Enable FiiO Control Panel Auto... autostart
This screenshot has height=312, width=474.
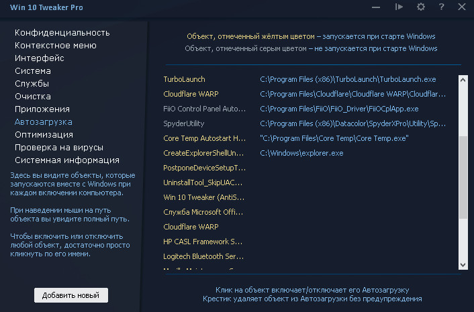[x=204, y=109]
